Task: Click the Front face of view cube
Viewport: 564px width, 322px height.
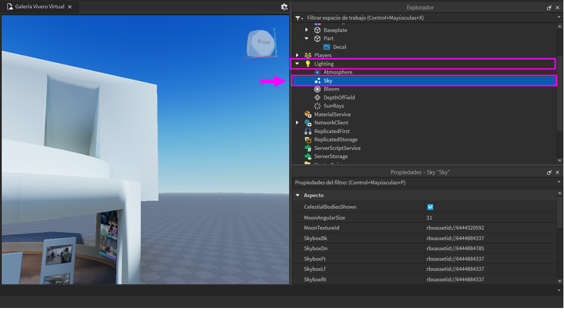Action: click(263, 42)
